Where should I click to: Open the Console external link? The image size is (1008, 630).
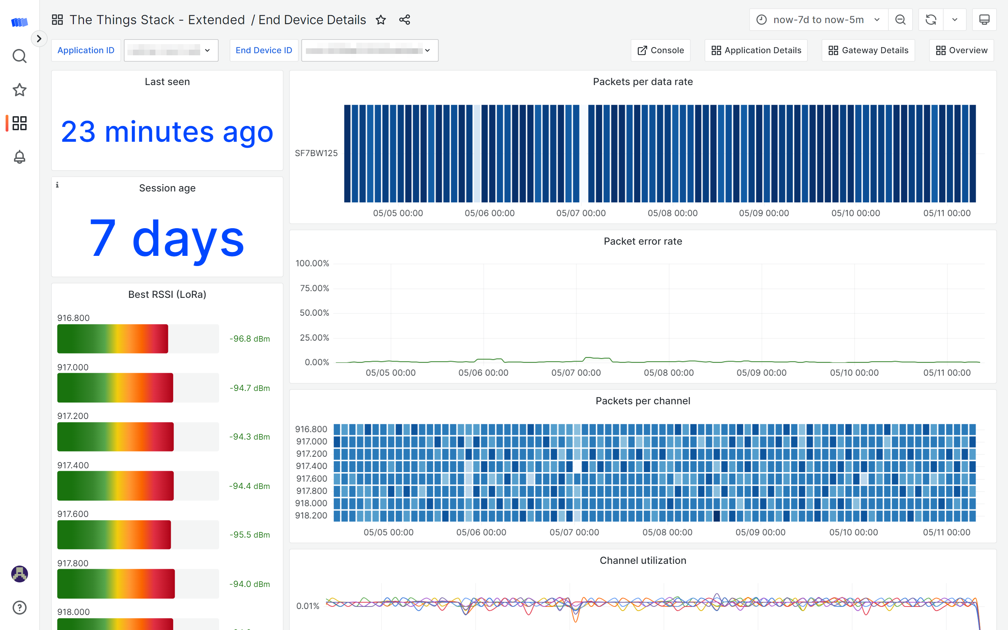coord(660,50)
